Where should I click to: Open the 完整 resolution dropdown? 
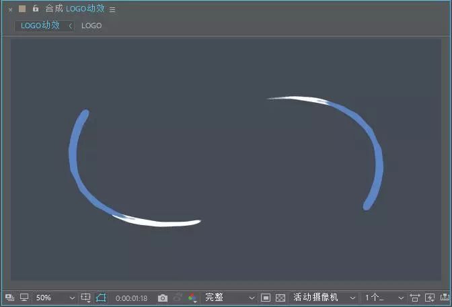click(x=230, y=298)
